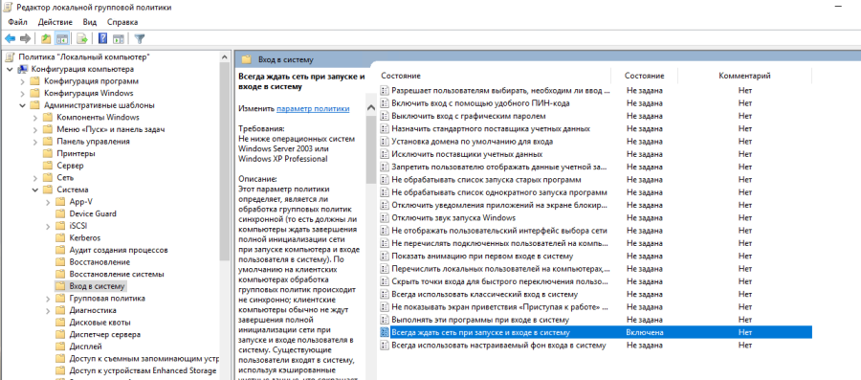Toggle the show/hide action pane icon
The width and height of the screenshot is (861, 380).
pos(118,39)
